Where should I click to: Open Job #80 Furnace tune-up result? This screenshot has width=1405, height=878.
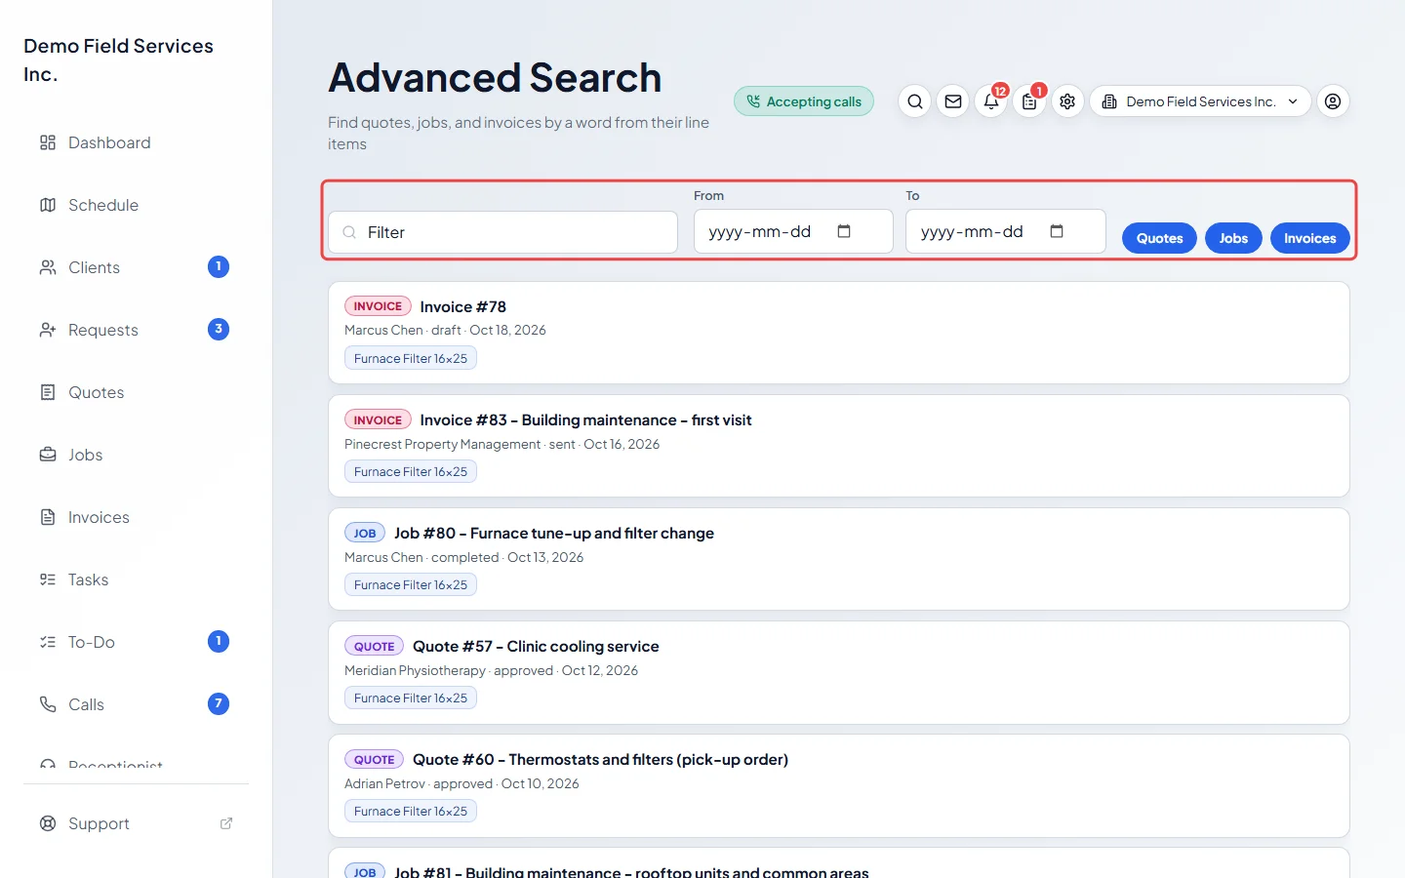[839, 559]
